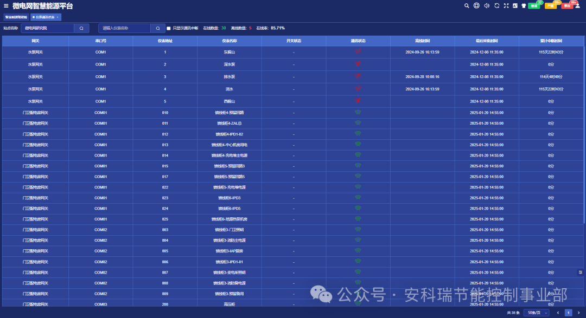Click the green online icon in address 025 row
Screen dimensions: 586x318
(x=358, y=219)
